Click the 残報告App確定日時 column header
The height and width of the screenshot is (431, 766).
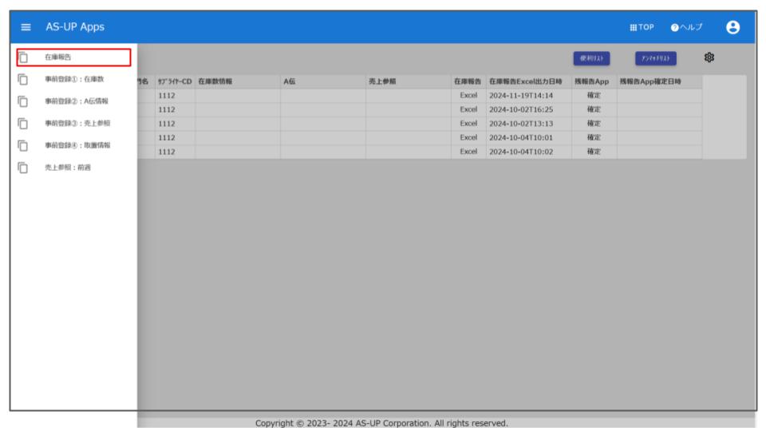(x=650, y=81)
